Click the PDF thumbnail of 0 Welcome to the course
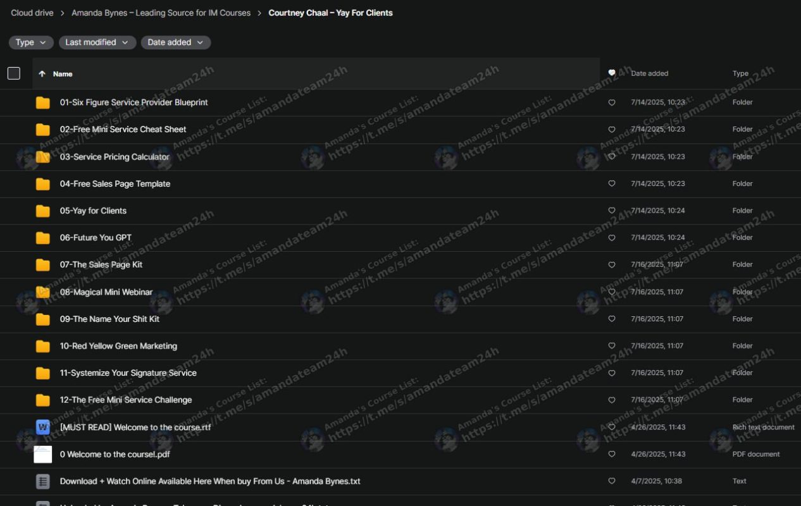This screenshot has height=506, width=801. [x=43, y=454]
